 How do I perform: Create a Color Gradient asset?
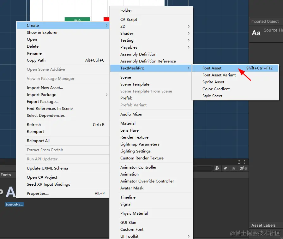click(235, 89)
